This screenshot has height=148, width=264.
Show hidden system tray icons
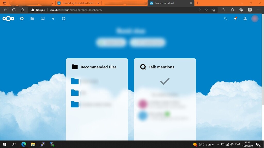point(218,144)
